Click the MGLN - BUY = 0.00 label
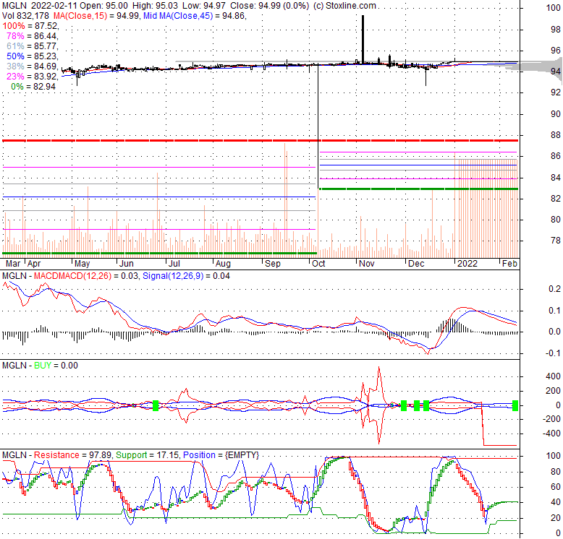The width and height of the screenshot is (563, 539). [x=40, y=365]
